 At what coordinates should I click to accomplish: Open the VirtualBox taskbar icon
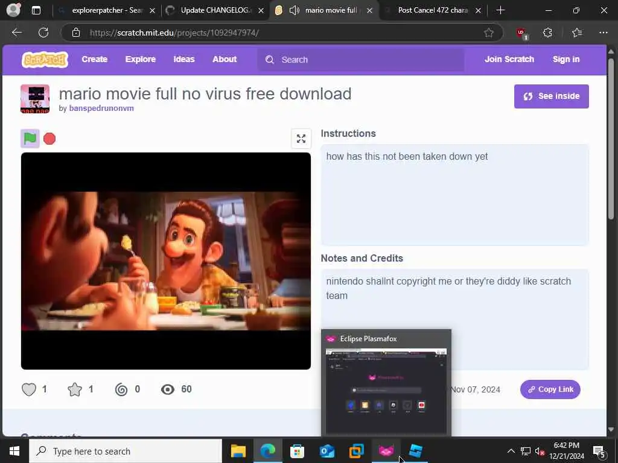click(x=356, y=451)
